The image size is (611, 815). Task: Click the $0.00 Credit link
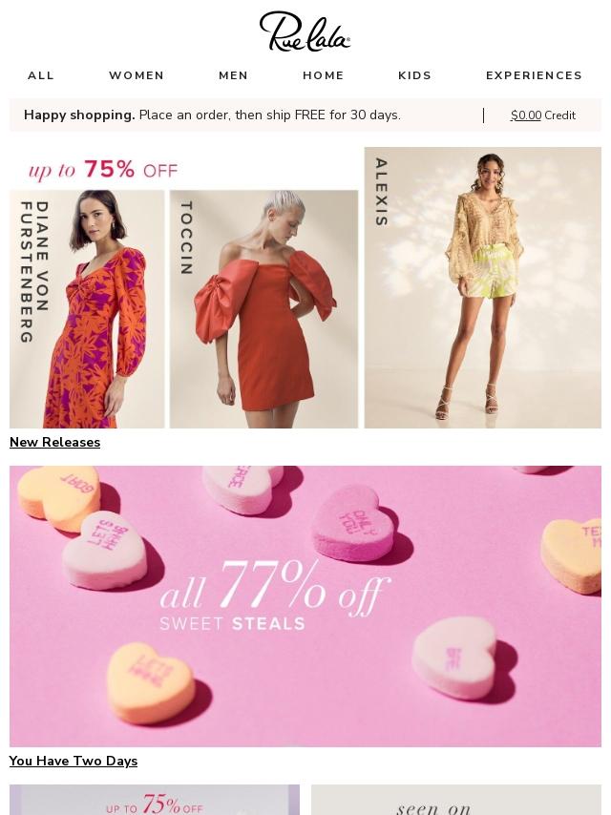543,115
